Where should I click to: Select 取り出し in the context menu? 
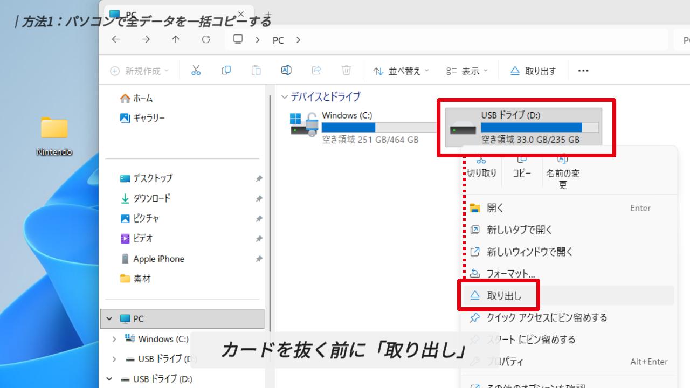click(503, 295)
